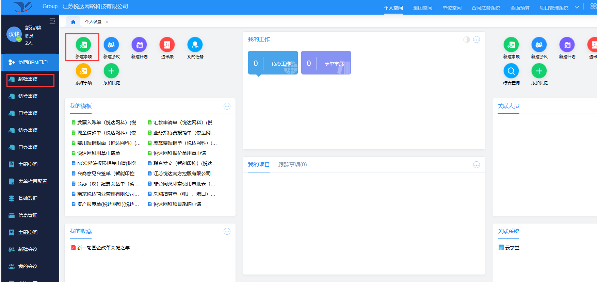The height and width of the screenshot is (282, 597).
Task: Click the purple 新建计划 shortcut icon
Action: click(x=139, y=45)
